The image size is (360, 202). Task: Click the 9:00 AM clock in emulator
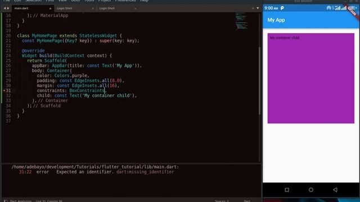coord(271,8)
